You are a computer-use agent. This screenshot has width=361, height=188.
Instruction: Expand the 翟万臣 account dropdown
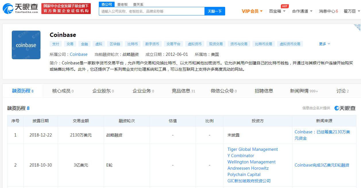pos(352,11)
